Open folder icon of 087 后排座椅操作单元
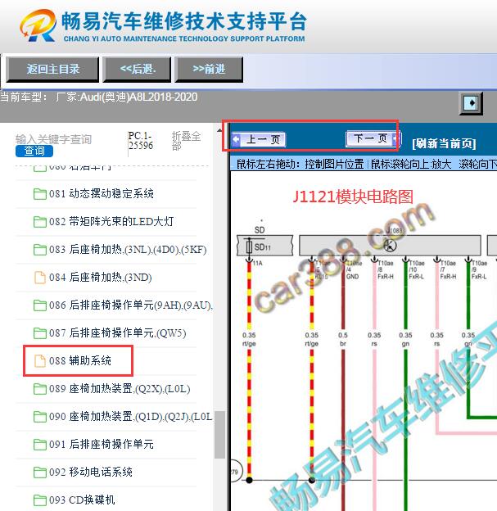Image resolution: width=497 pixels, height=511 pixels. (40, 333)
